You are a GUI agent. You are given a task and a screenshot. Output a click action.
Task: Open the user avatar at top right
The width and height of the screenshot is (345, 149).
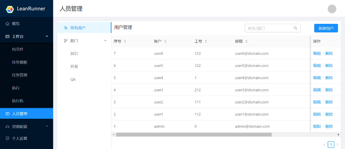click(332, 9)
